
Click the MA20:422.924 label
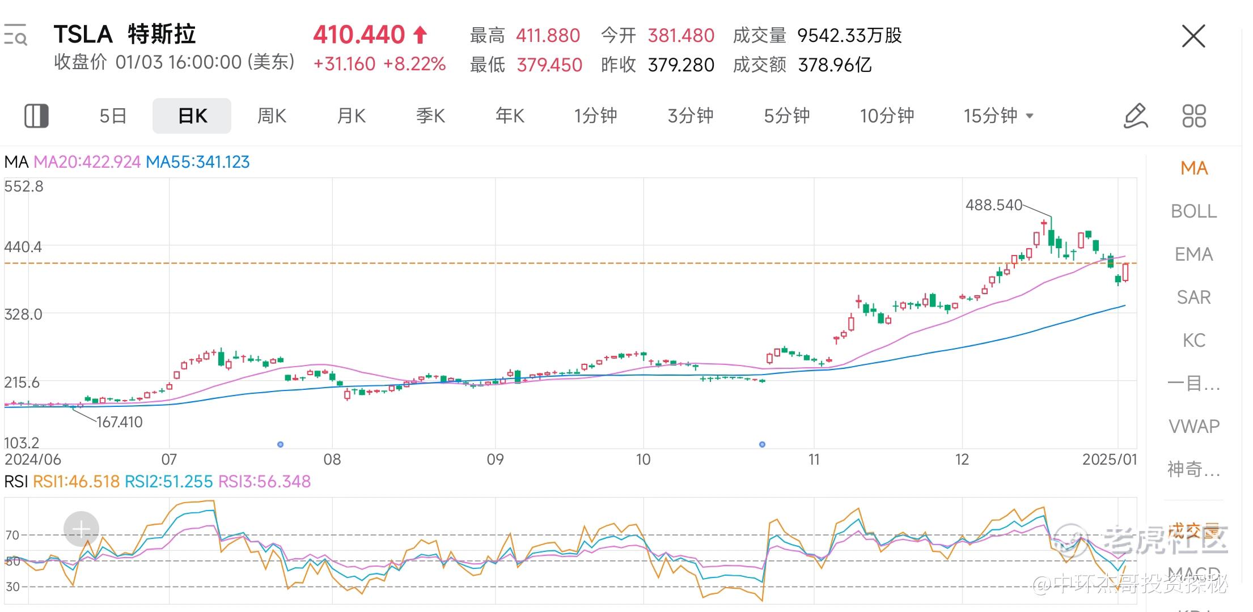(x=87, y=162)
